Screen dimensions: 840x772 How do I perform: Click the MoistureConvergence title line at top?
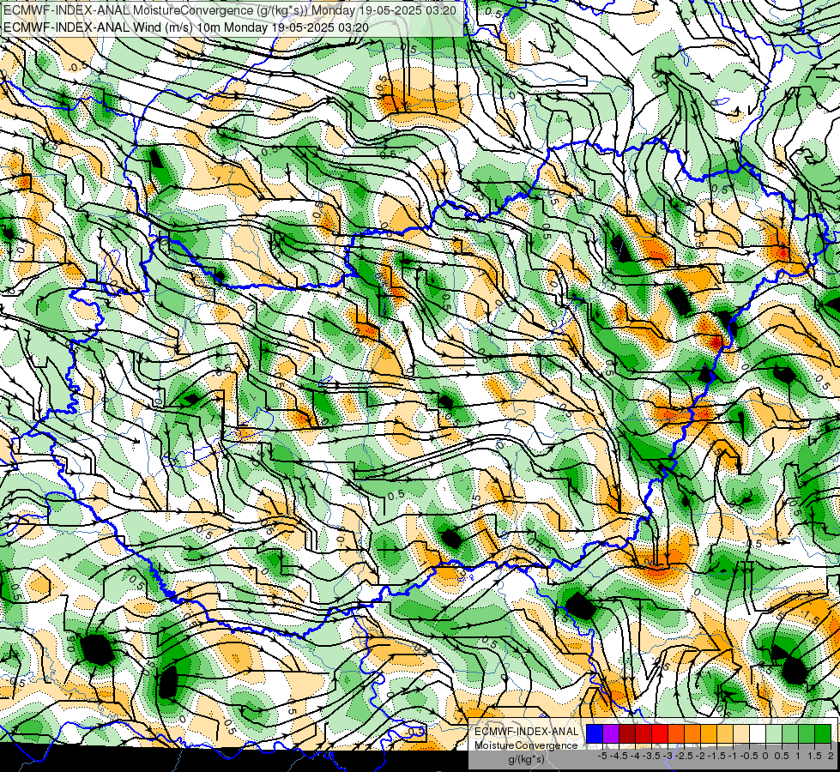pyautogui.click(x=230, y=10)
